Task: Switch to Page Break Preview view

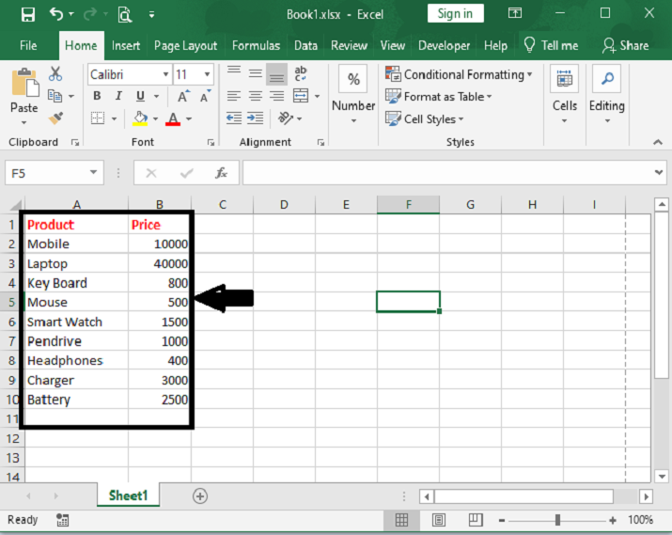Action: [x=476, y=520]
